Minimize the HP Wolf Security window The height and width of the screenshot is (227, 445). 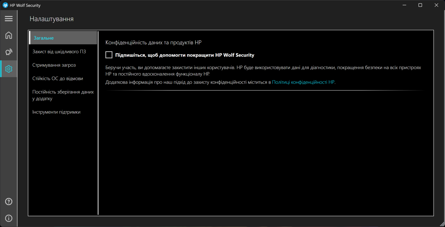pos(404,5)
